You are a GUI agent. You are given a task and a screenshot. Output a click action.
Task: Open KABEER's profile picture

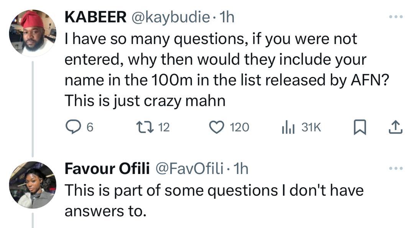(33, 33)
